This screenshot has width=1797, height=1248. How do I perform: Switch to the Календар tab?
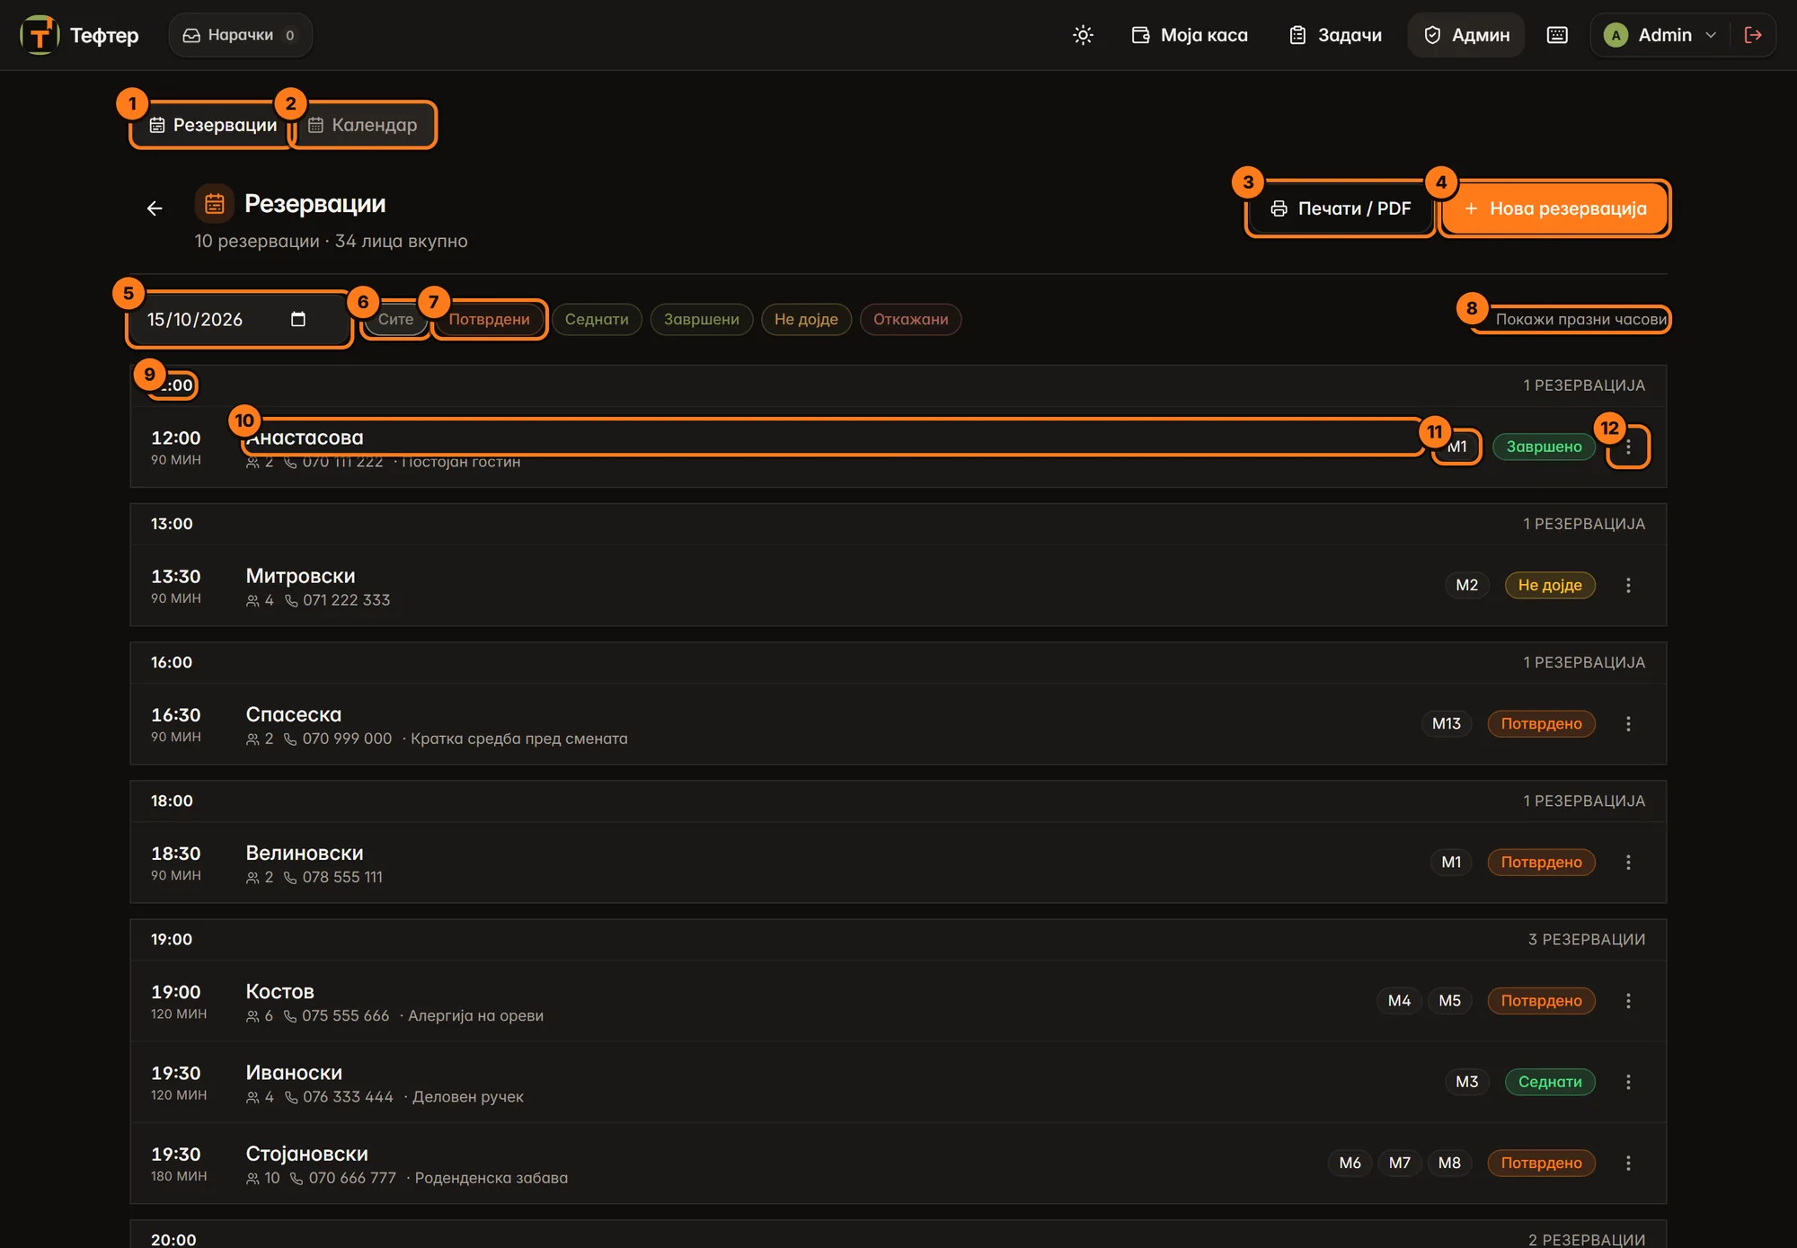click(363, 125)
